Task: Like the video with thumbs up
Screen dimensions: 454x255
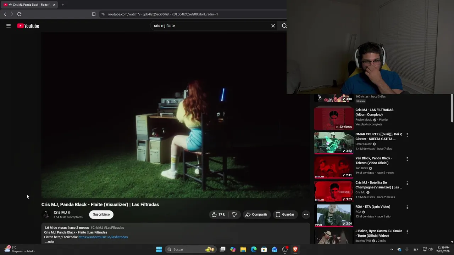Action: click(x=219, y=215)
